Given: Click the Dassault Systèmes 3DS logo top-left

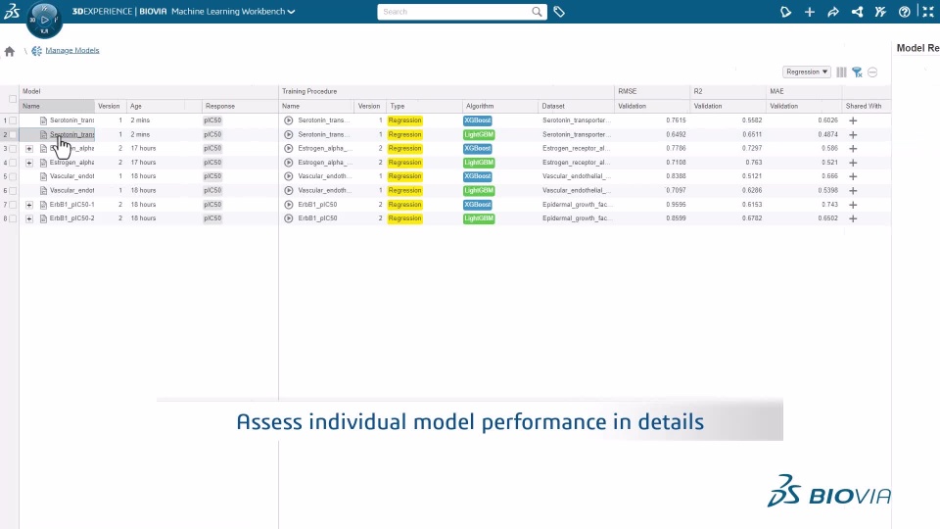Looking at the screenshot, I should 12,12.
